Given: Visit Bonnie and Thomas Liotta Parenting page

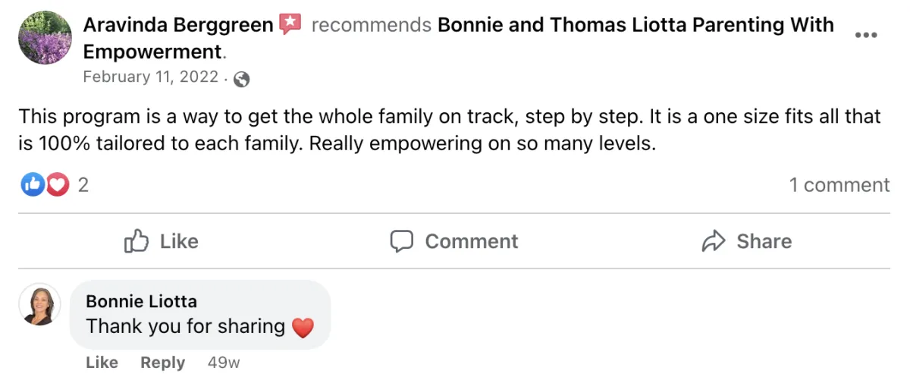Looking at the screenshot, I should (x=458, y=38).
